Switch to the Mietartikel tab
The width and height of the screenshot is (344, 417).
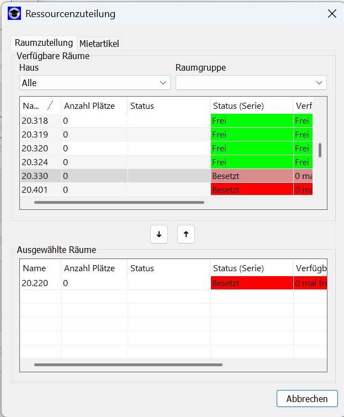coord(99,43)
